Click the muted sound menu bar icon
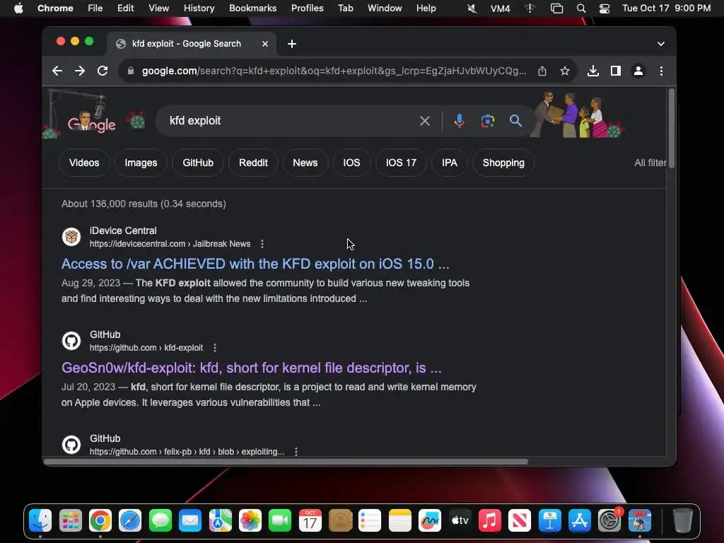 click(472, 8)
